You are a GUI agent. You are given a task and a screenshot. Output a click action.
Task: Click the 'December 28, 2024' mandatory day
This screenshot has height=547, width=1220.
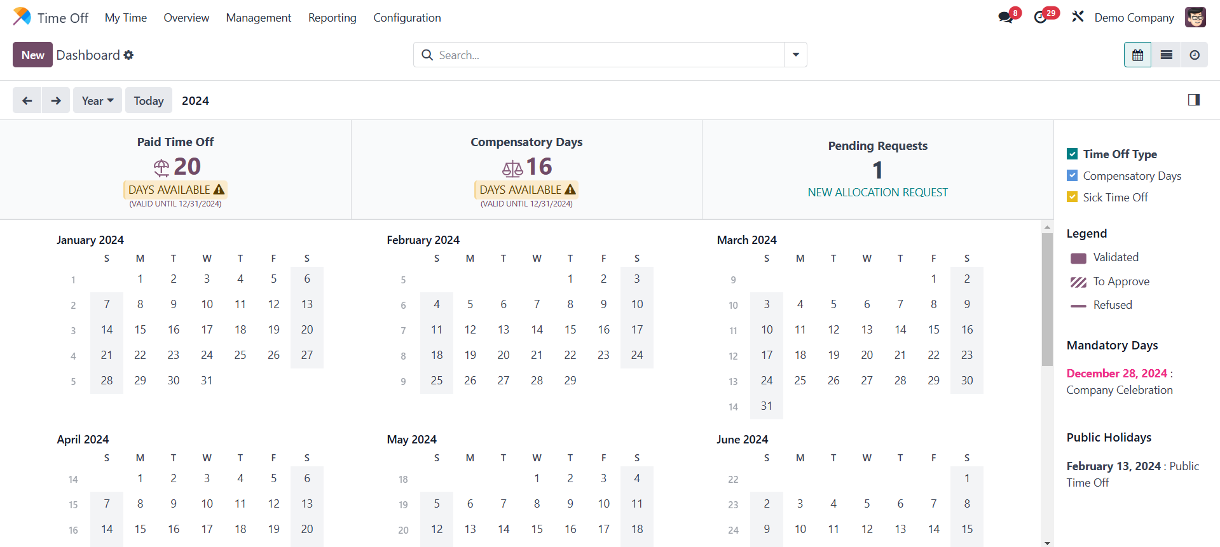(1116, 374)
